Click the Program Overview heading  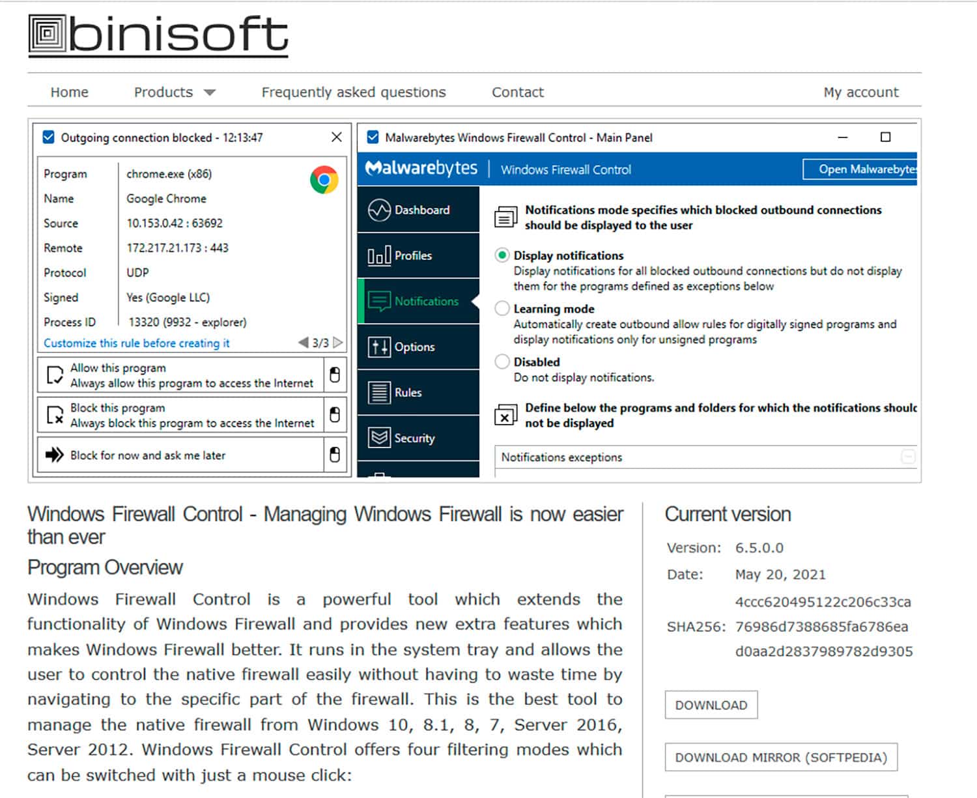105,567
